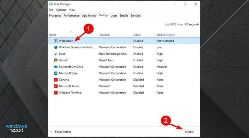249x138 pixels.
Task: Sort by the Status column header
Action: [137, 35]
